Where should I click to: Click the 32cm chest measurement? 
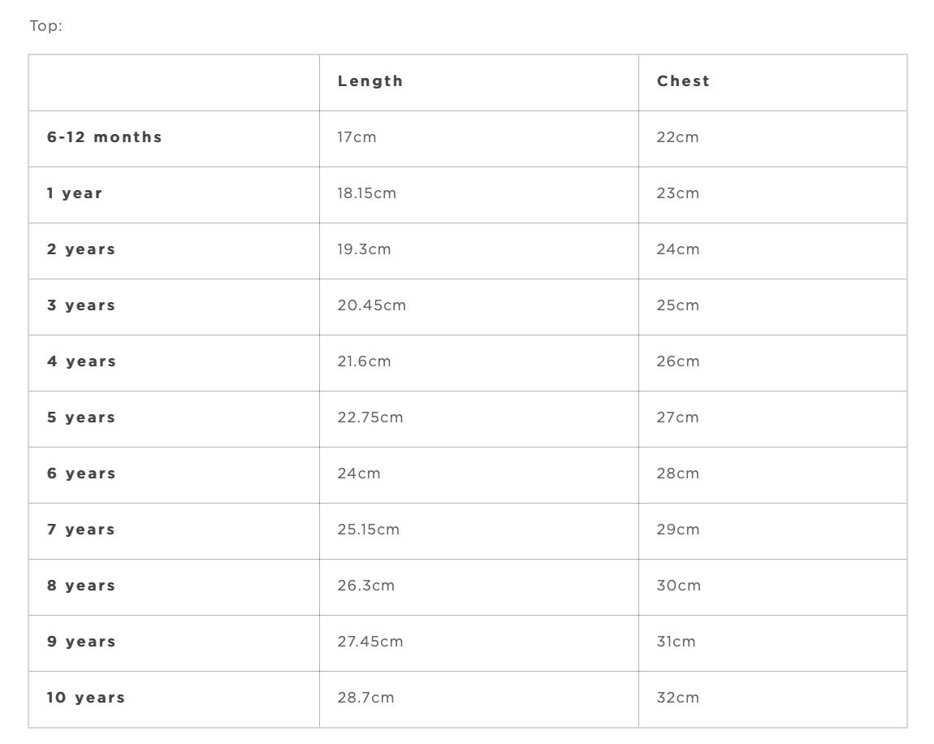click(677, 698)
